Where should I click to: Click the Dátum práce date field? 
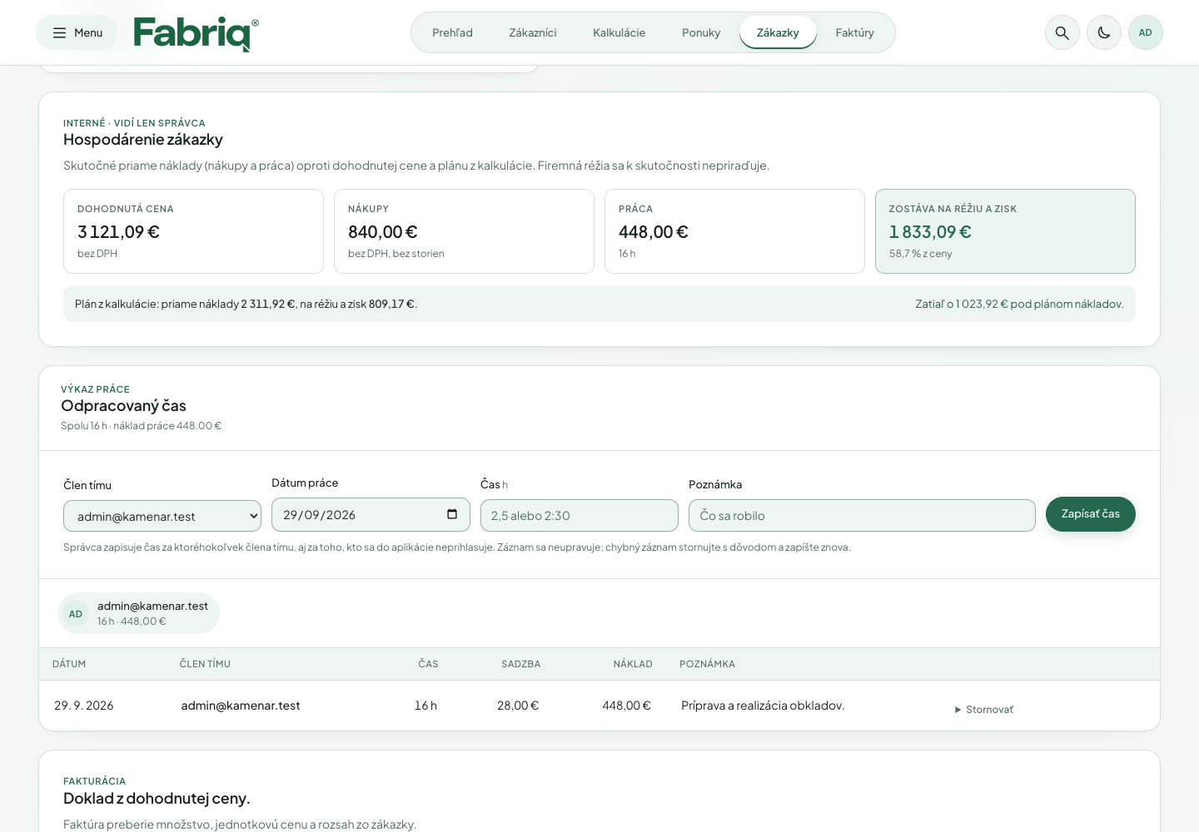(371, 514)
